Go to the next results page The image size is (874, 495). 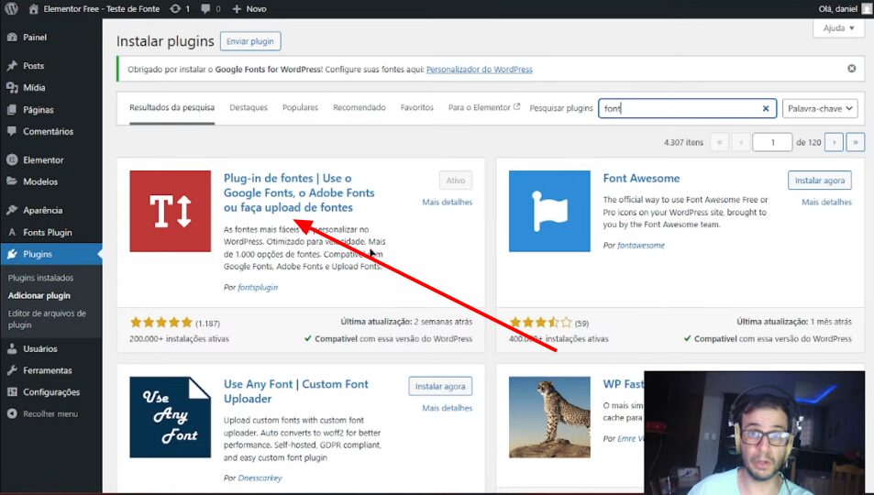click(834, 142)
